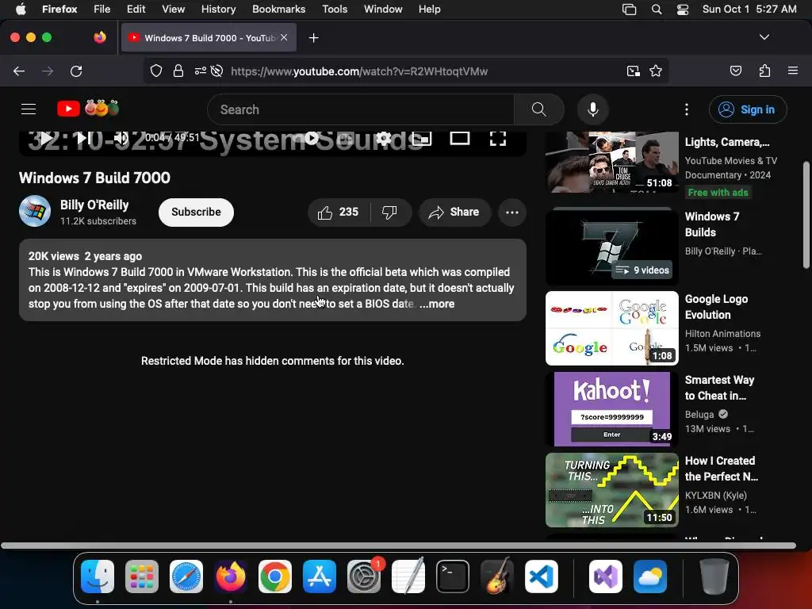
Task: Toggle subtitles/closed captions
Action: tap(346, 138)
